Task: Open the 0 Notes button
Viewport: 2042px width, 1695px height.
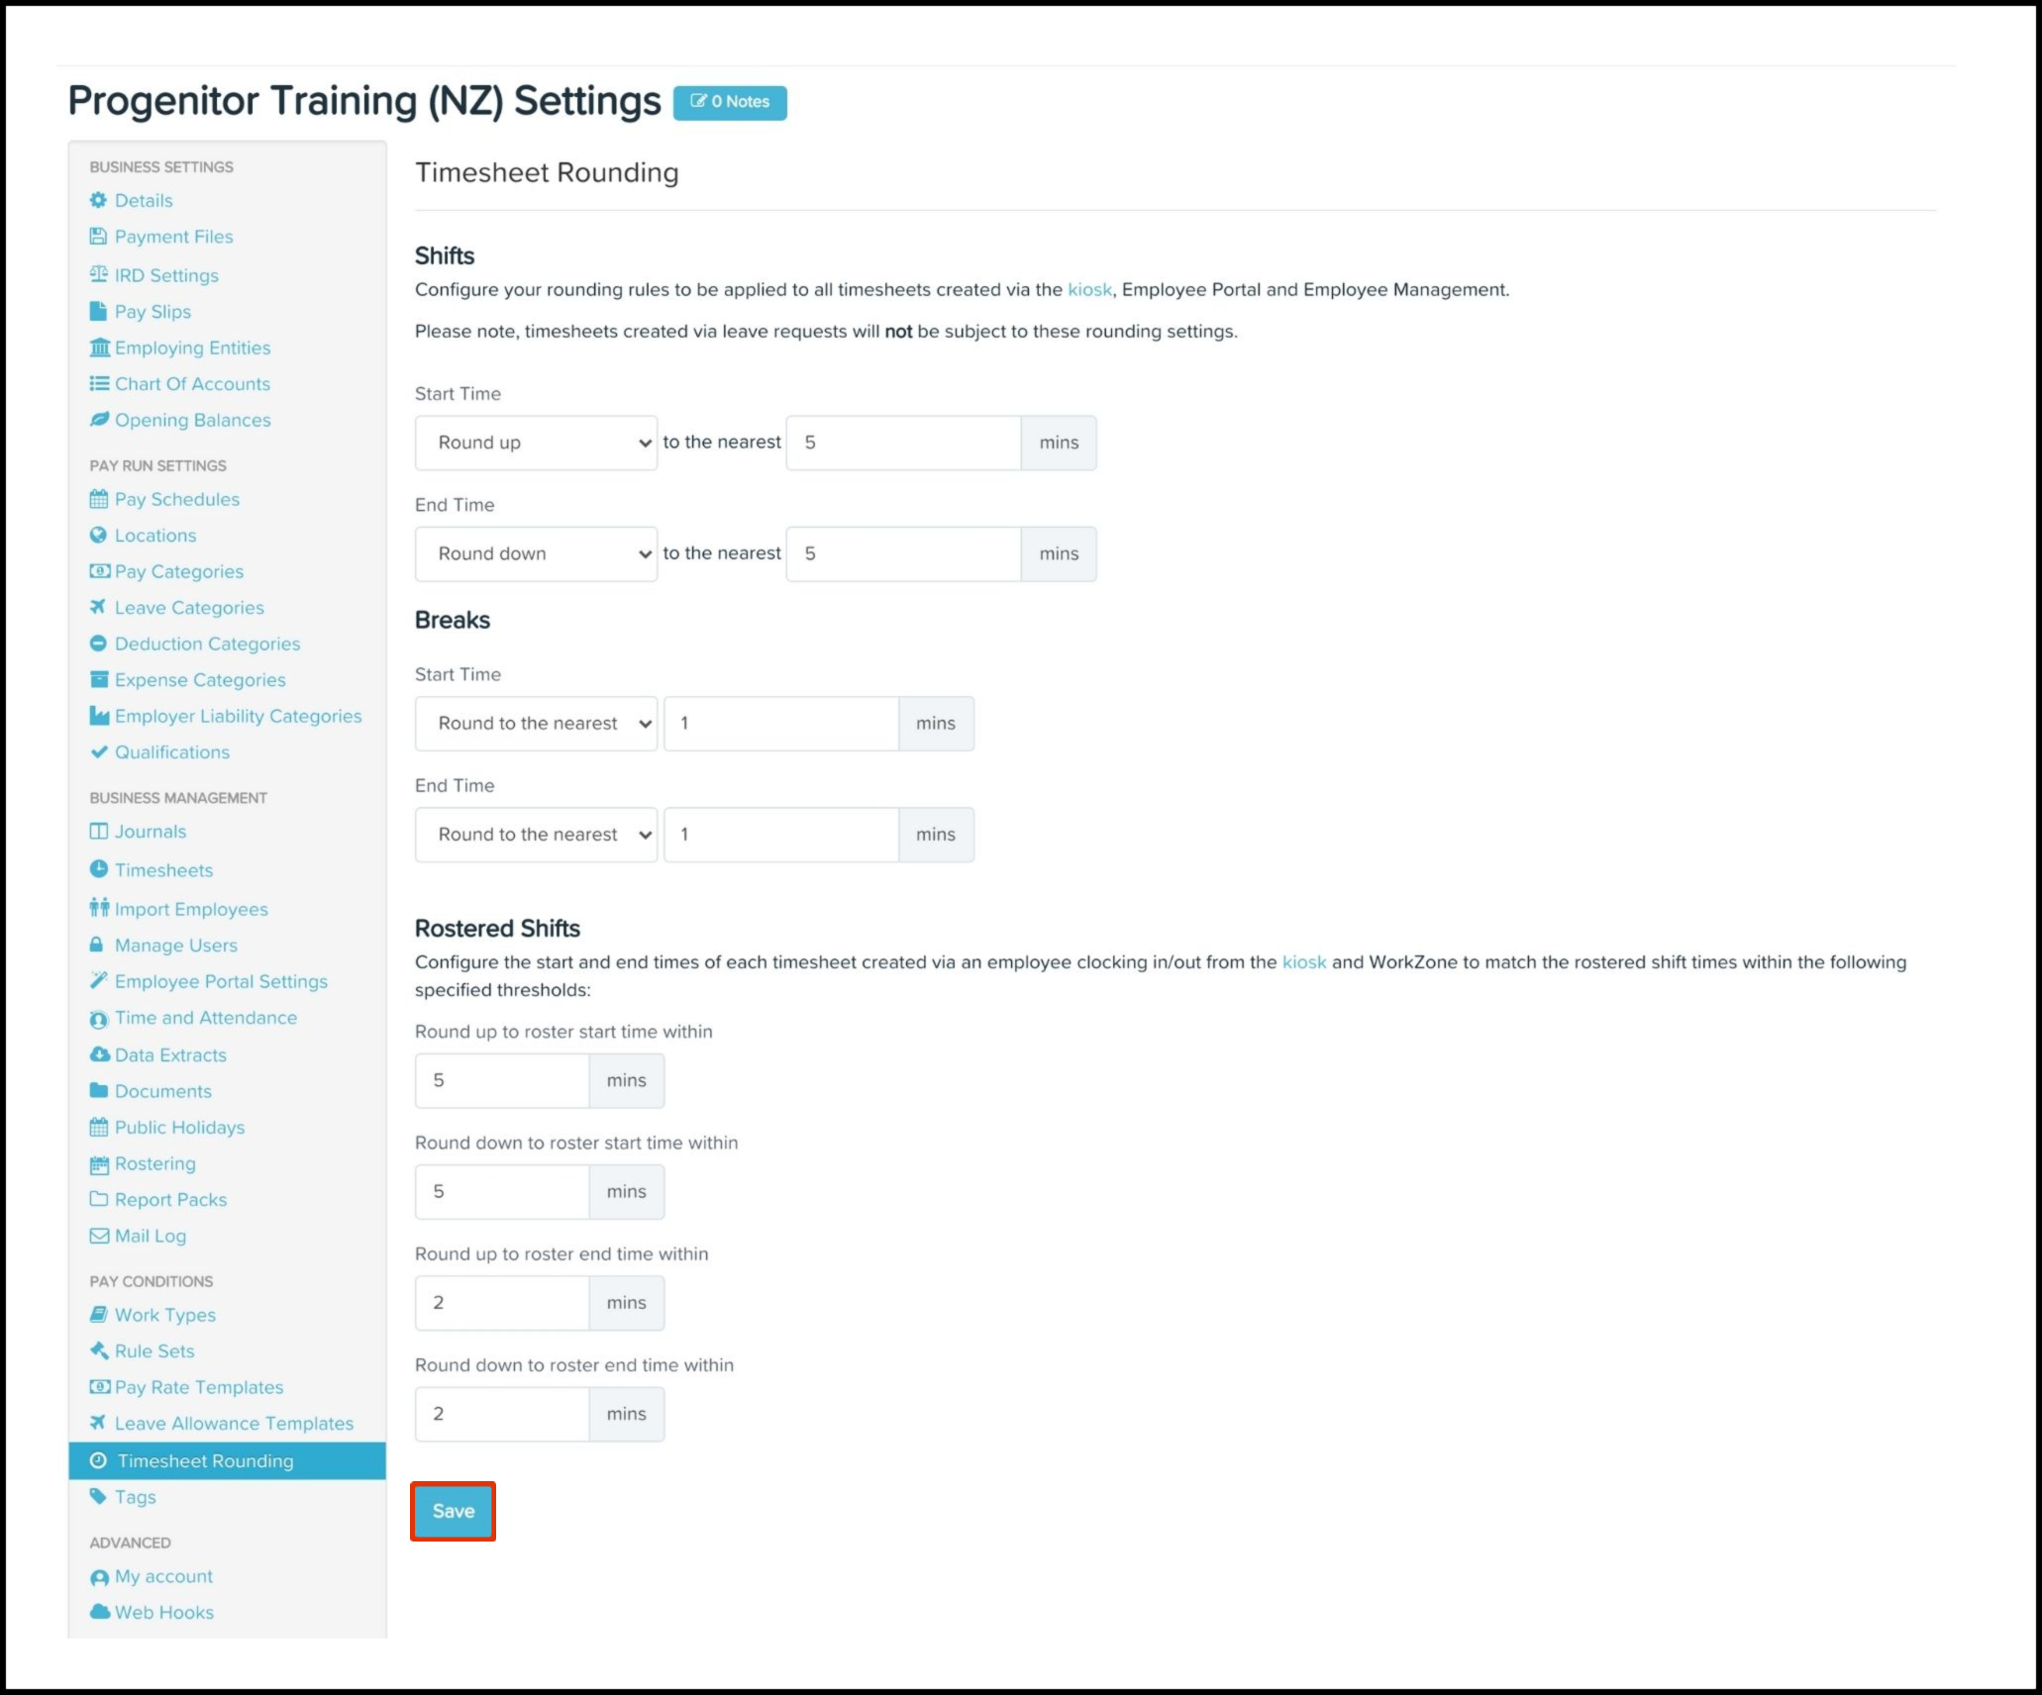Action: coord(730,102)
